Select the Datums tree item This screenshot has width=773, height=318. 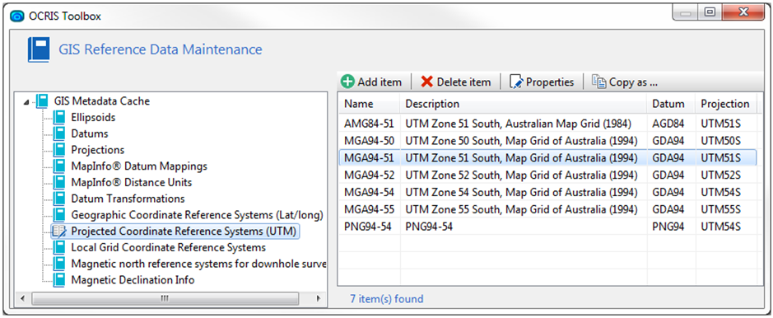click(x=90, y=133)
